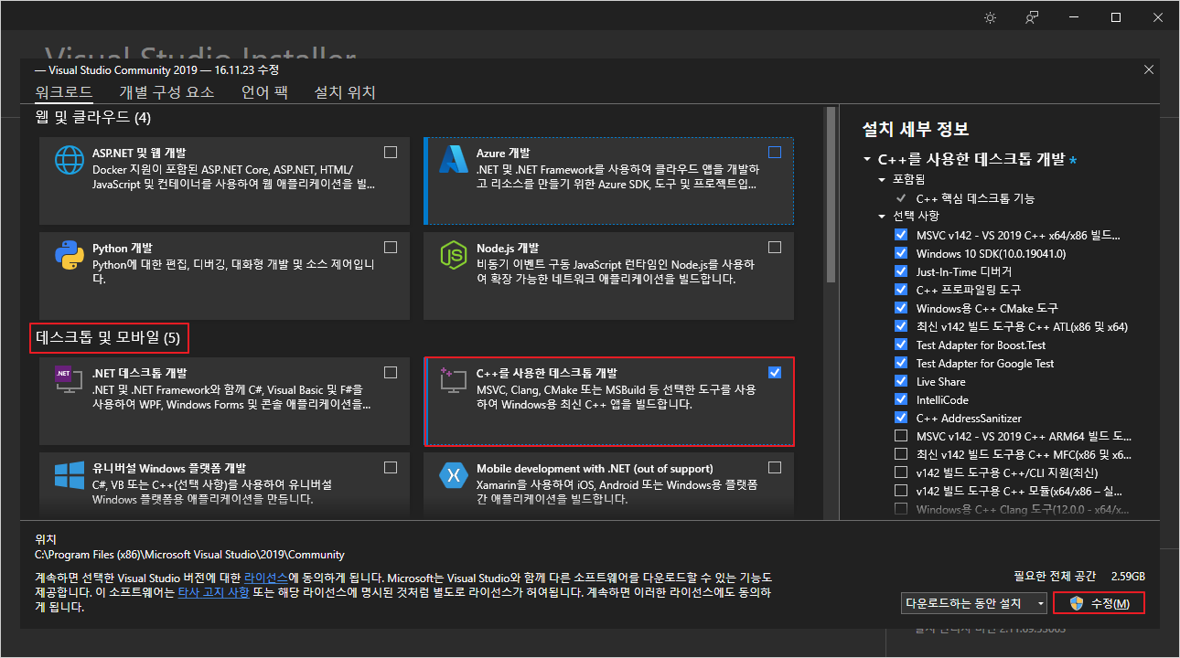Image resolution: width=1180 pixels, height=658 pixels.
Task: Check v142 C++ MFC option
Action: coord(901,454)
